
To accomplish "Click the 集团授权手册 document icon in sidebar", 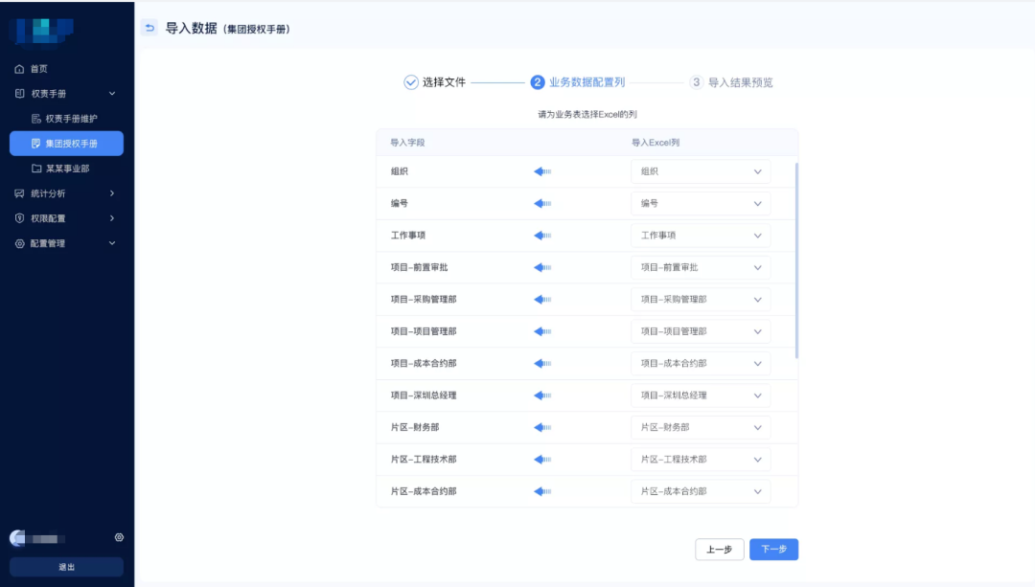I will coord(36,144).
